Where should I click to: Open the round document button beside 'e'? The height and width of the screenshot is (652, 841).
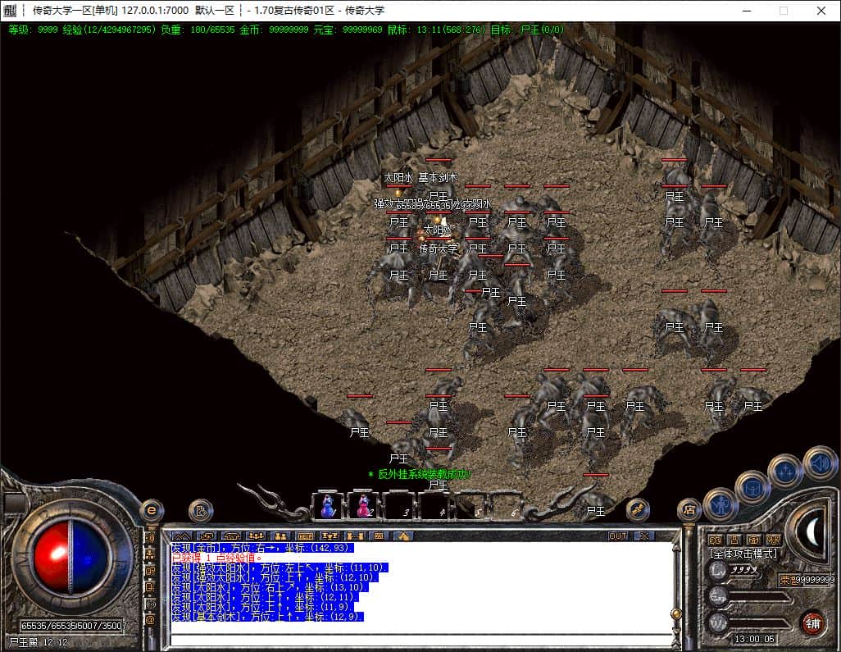202,510
